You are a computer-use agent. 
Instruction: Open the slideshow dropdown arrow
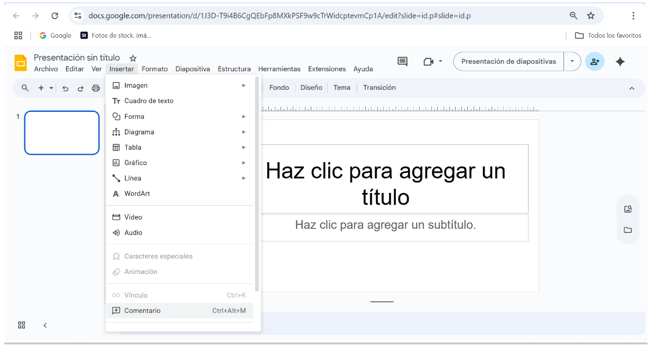tap(572, 61)
